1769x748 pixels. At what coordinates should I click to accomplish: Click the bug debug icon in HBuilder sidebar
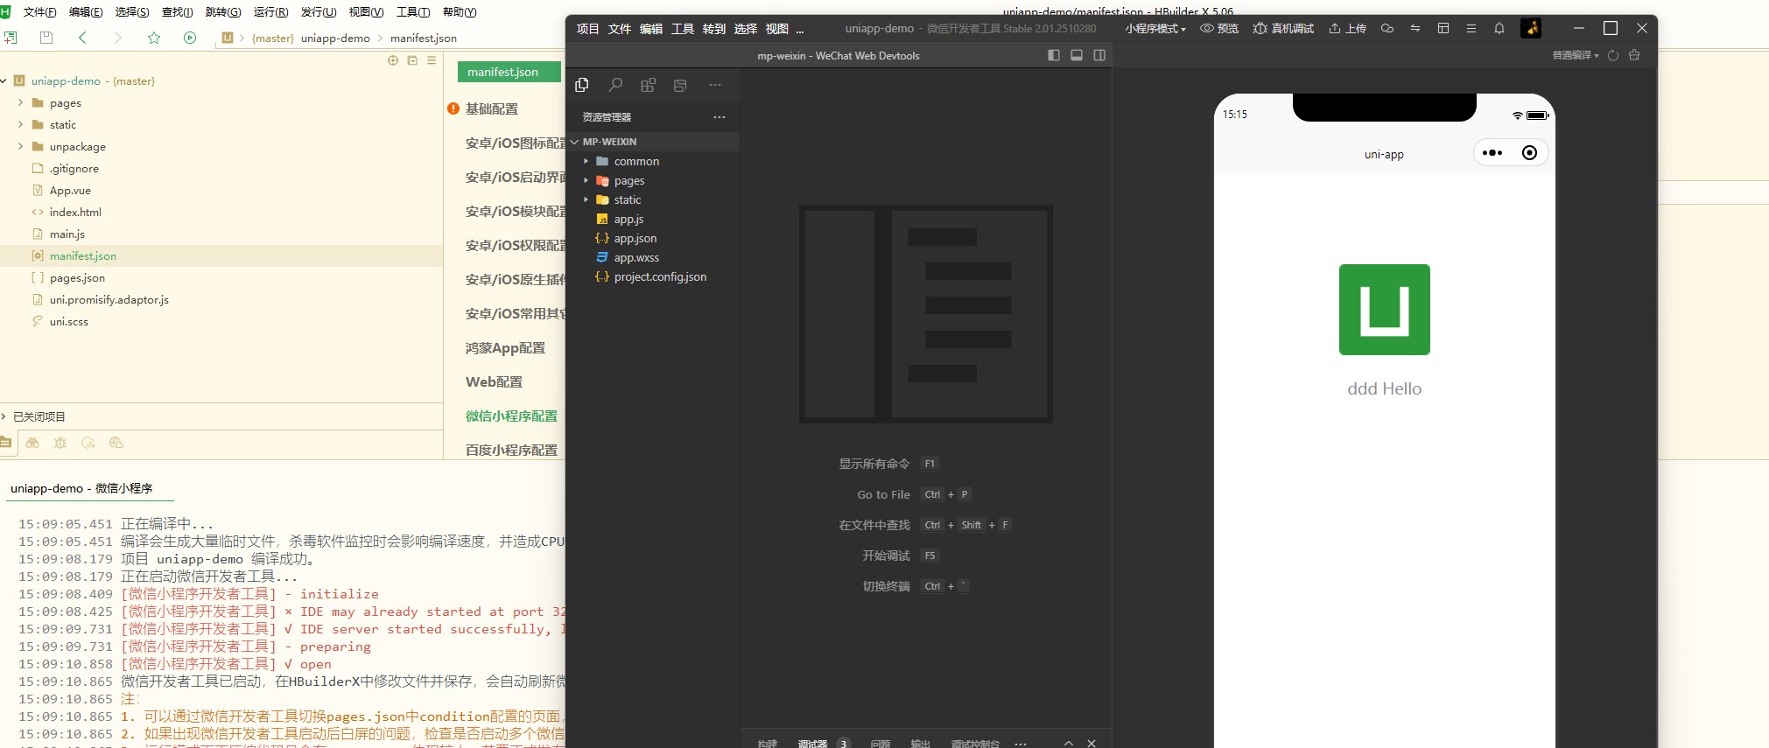pyautogui.click(x=60, y=443)
